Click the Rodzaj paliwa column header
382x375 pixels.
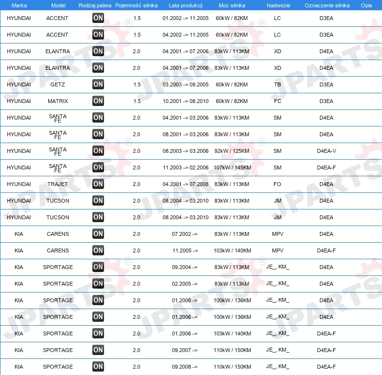pos(95,5)
